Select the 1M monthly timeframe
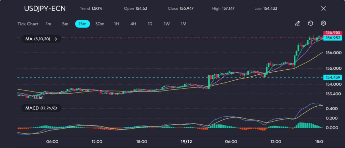345x148 pixels. pos(184,24)
